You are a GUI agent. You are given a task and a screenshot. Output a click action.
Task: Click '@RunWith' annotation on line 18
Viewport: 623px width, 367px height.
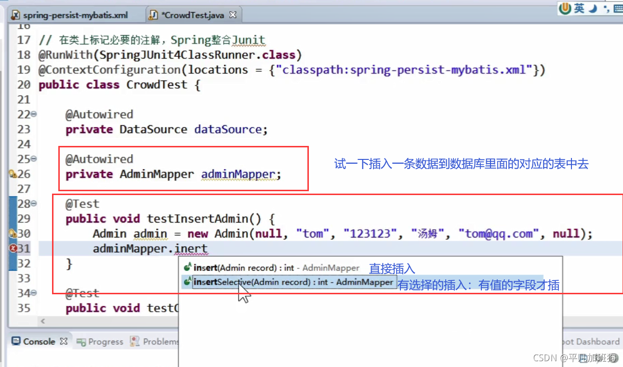66,55
